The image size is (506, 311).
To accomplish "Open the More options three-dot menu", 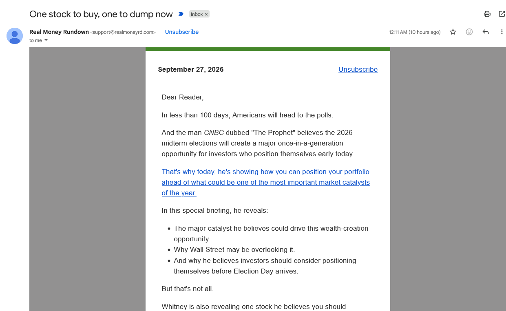I will 502,32.
